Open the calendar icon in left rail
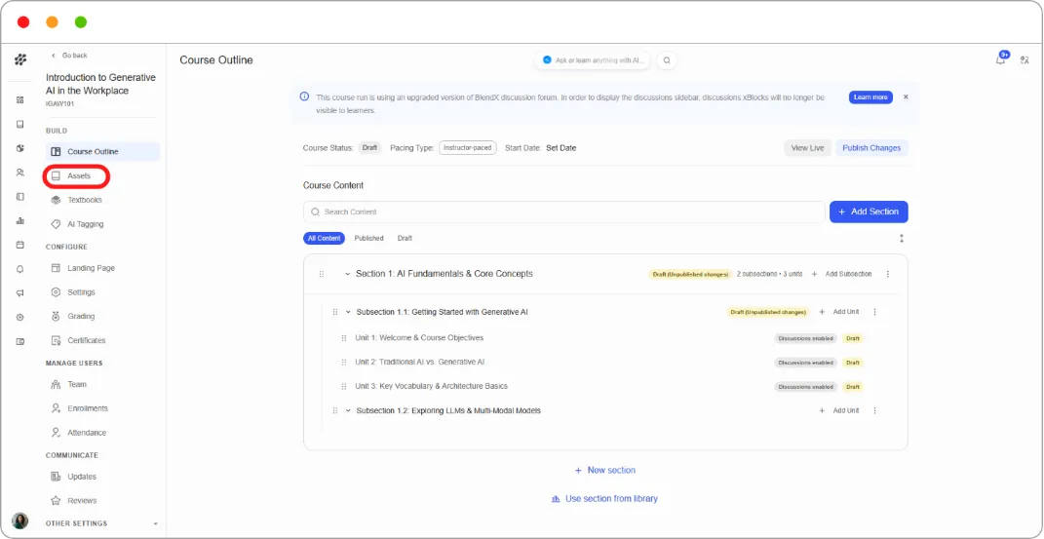Image resolution: width=1044 pixels, height=539 pixels. tap(19, 245)
